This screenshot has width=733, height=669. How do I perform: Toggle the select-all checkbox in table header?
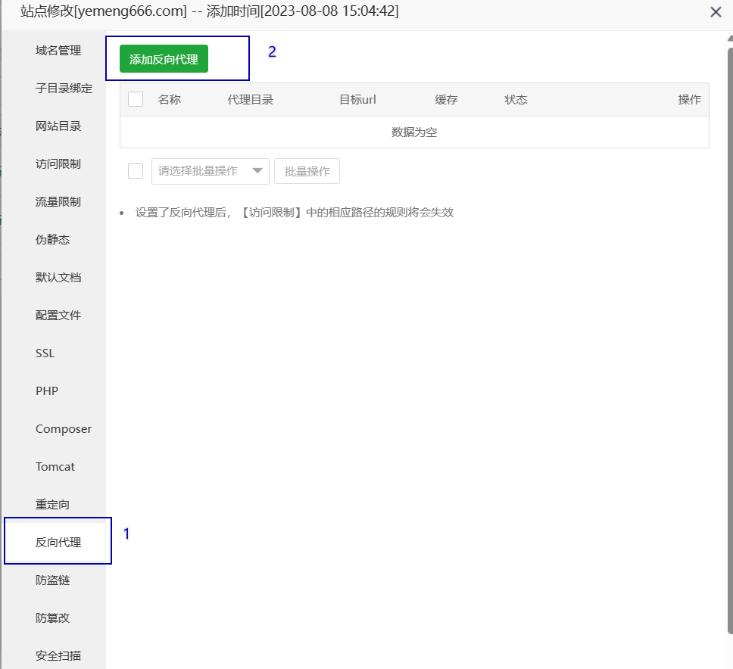coord(136,99)
